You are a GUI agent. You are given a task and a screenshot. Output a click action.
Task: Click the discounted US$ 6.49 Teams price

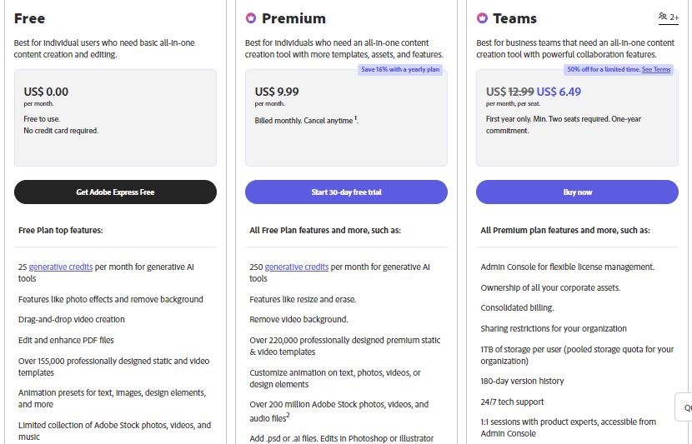tap(559, 92)
